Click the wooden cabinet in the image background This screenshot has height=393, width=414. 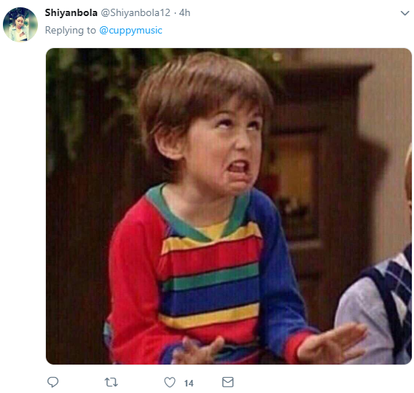317,185
